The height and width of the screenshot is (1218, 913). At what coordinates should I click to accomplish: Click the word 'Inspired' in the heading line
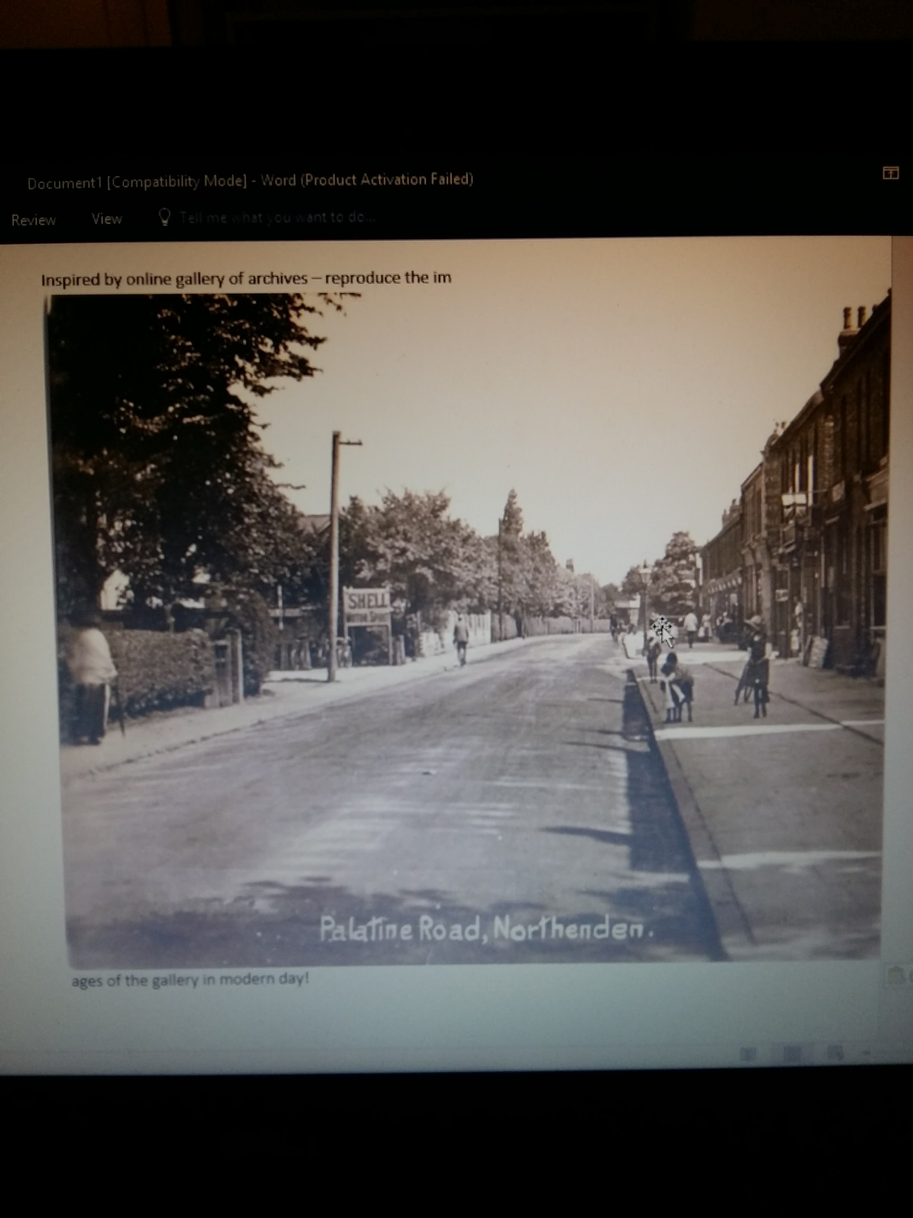pos(71,280)
